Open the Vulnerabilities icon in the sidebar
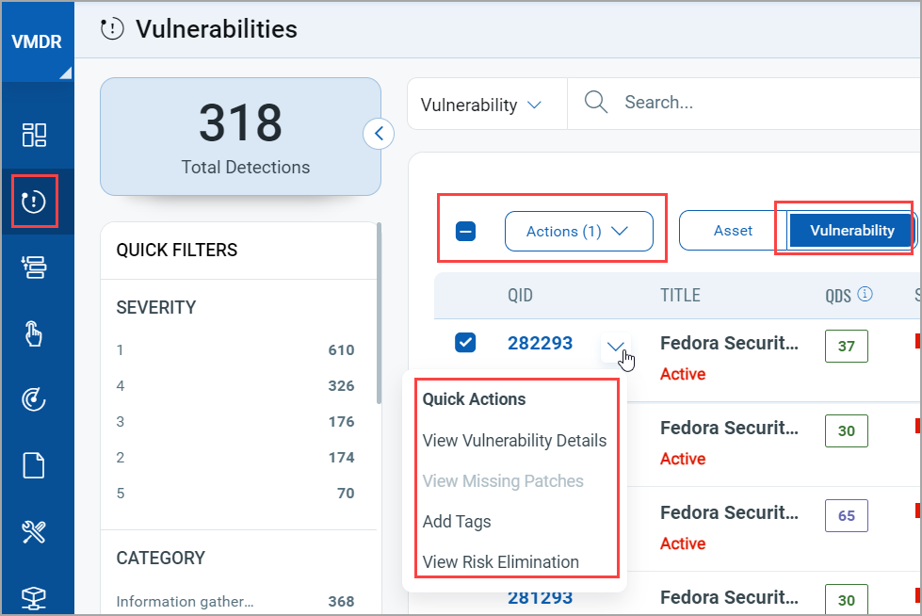Image resolution: width=922 pixels, height=616 pixels. click(35, 201)
